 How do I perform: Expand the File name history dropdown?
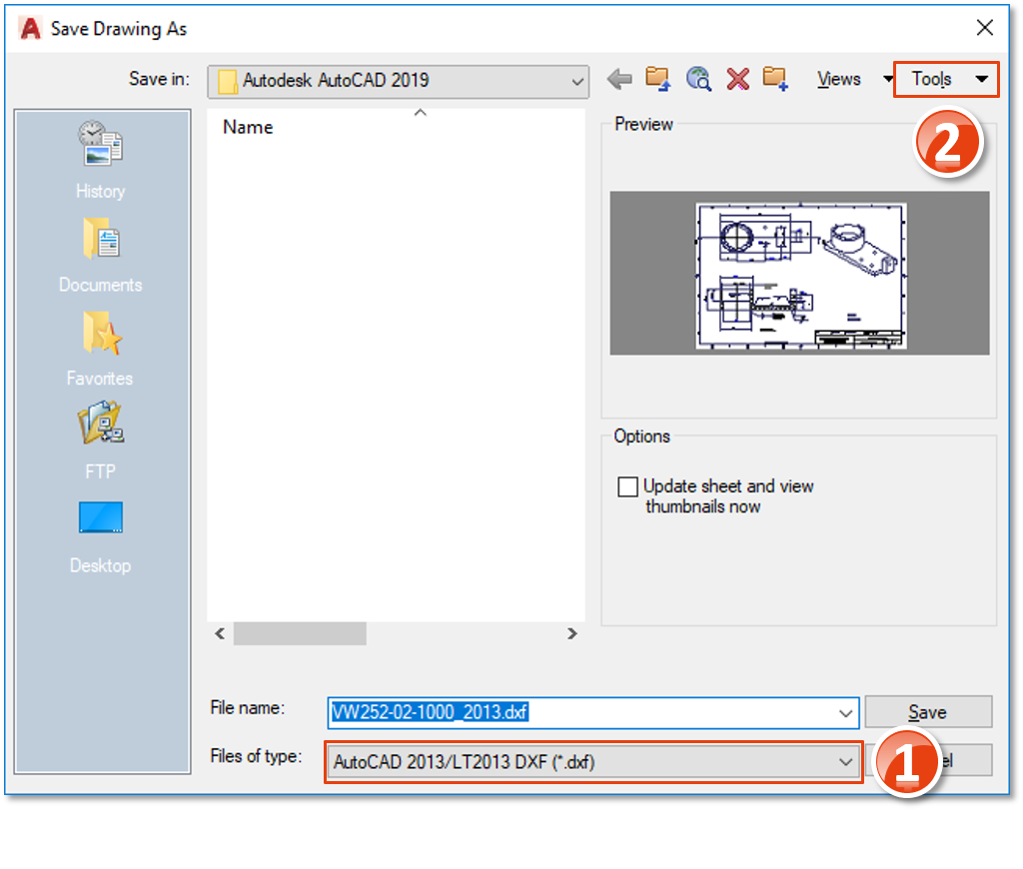point(847,712)
